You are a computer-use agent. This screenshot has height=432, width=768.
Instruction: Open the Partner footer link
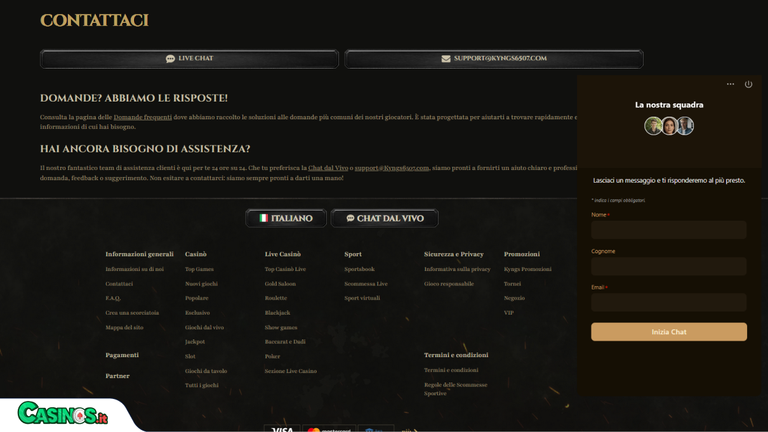117,376
